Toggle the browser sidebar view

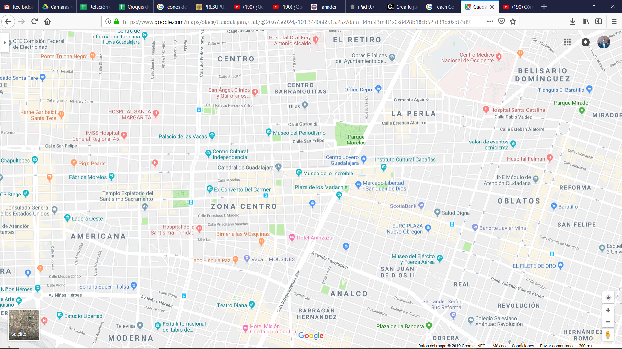pyautogui.click(x=599, y=22)
